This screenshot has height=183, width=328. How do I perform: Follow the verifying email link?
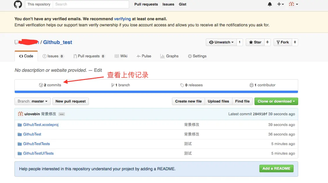(122, 19)
